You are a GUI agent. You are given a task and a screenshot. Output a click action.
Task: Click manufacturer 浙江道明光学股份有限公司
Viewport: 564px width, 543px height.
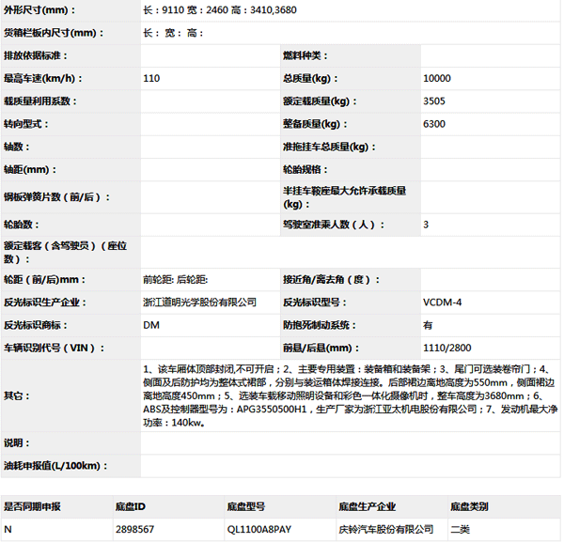click(x=199, y=303)
